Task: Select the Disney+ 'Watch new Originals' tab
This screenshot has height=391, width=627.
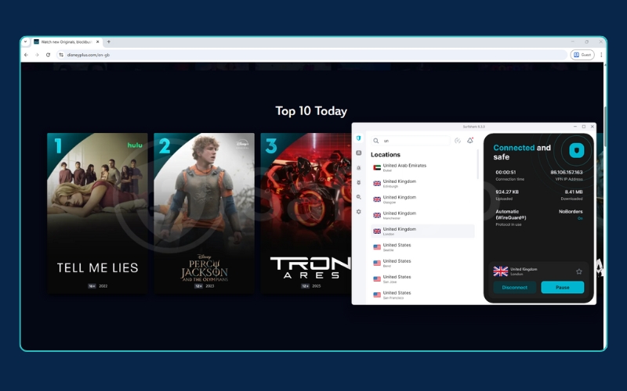Action: [x=67, y=41]
